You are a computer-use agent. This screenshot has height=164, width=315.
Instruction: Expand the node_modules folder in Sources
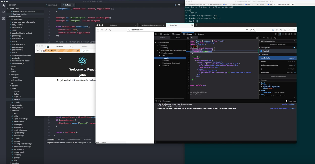click(x=160, y=53)
